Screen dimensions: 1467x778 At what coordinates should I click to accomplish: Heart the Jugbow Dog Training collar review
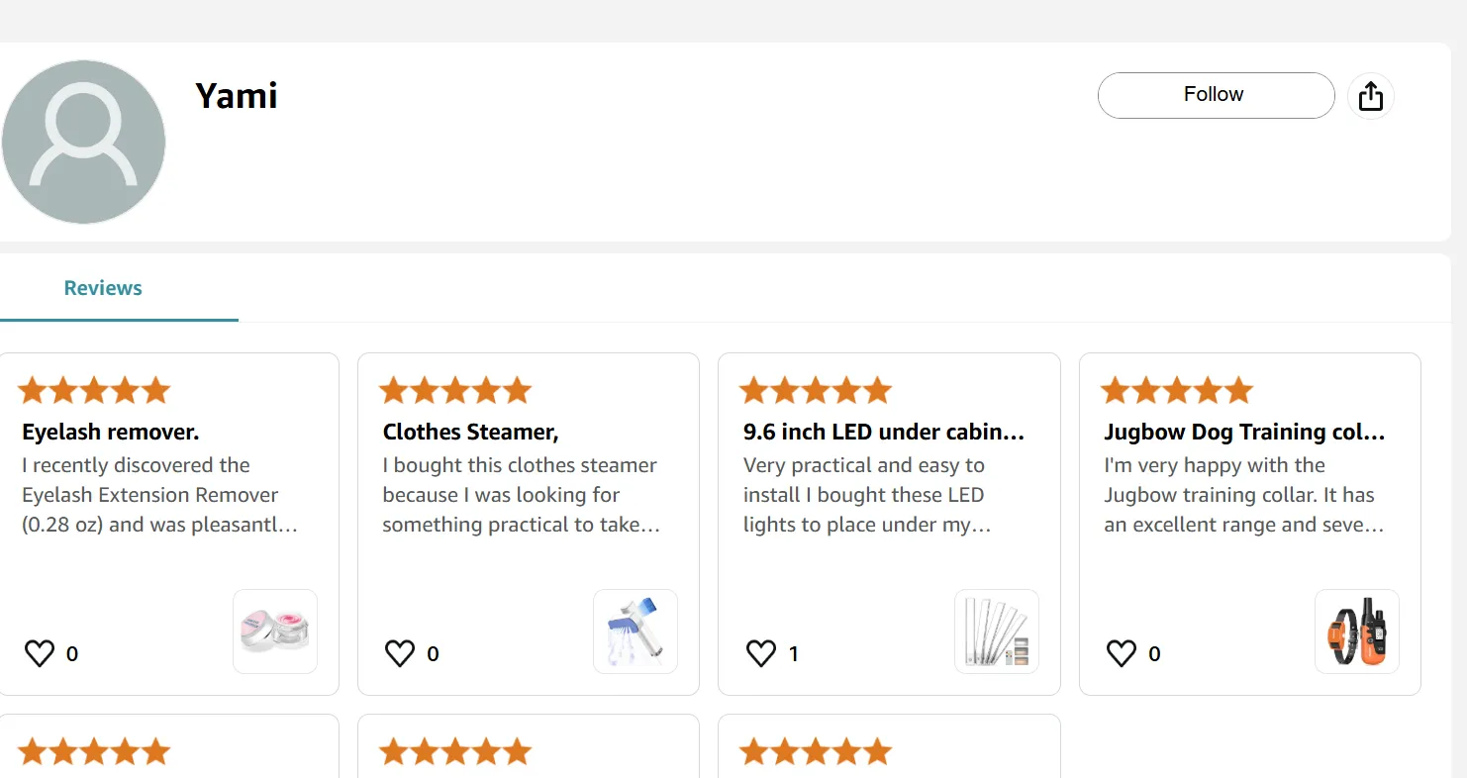[1122, 653]
